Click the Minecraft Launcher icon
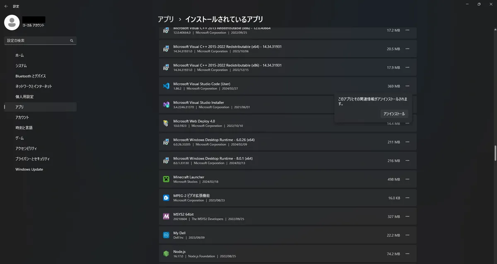This screenshot has height=264, width=497. [x=166, y=179]
